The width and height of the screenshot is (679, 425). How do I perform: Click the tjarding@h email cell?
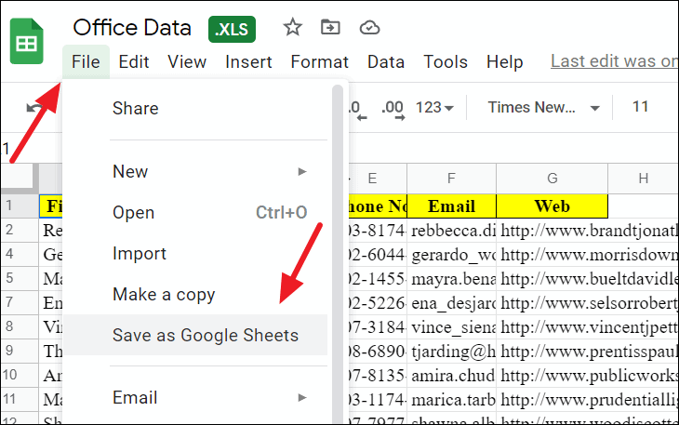[451, 352]
